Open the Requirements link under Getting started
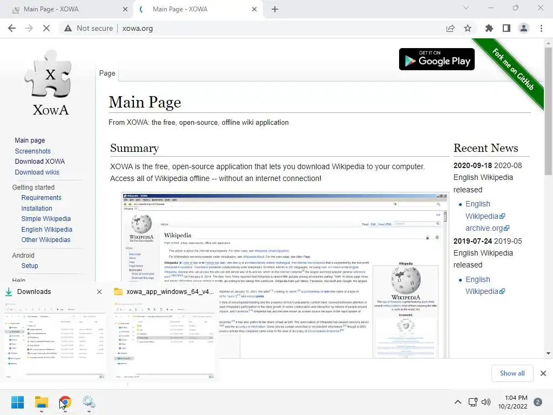 point(41,198)
